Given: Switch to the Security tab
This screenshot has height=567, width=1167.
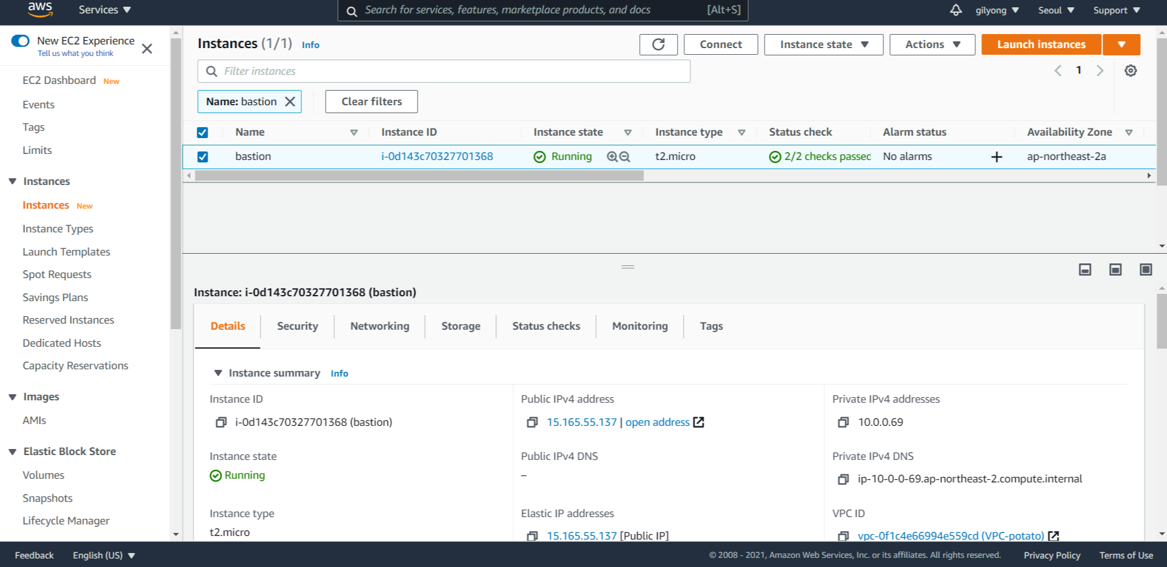Looking at the screenshot, I should (x=298, y=326).
